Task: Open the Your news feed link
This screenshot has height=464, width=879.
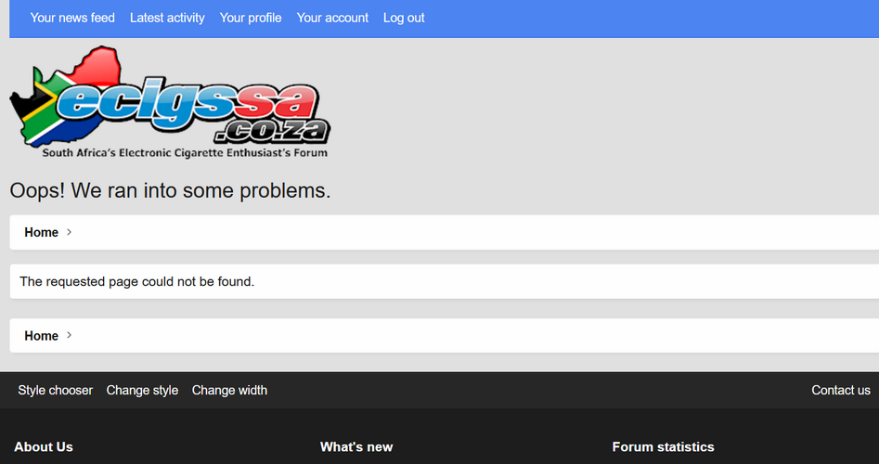Action: point(72,18)
